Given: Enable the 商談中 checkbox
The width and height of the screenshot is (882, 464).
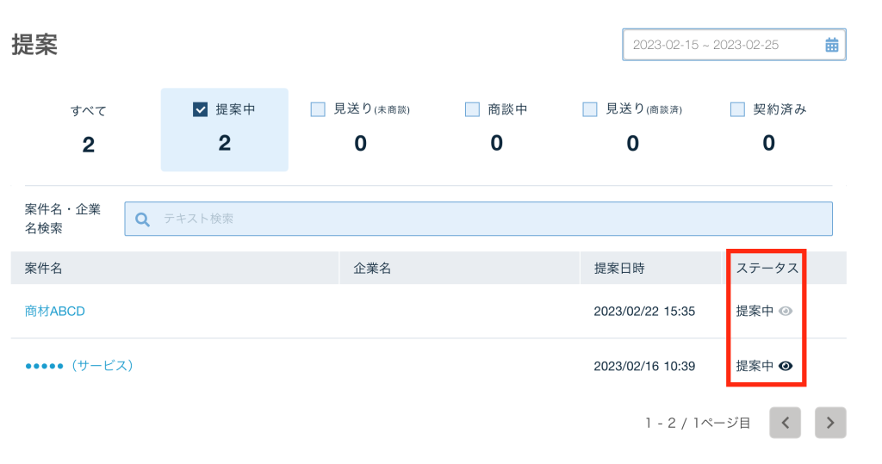Looking at the screenshot, I should click(472, 109).
